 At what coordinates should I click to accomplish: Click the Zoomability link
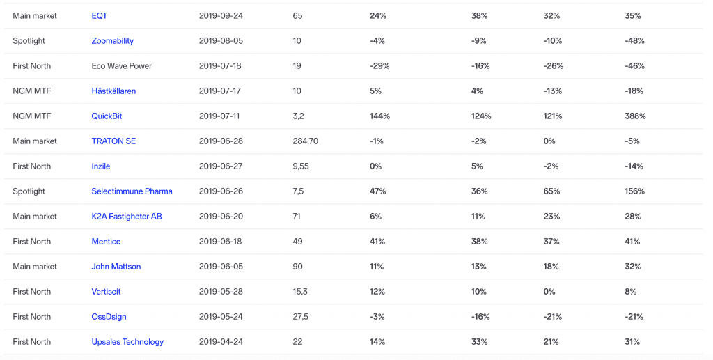(x=113, y=41)
